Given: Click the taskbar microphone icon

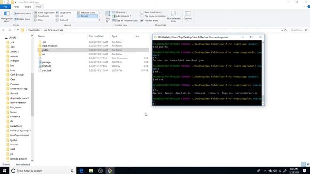Looking at the screenshot, I should (72, 171).
